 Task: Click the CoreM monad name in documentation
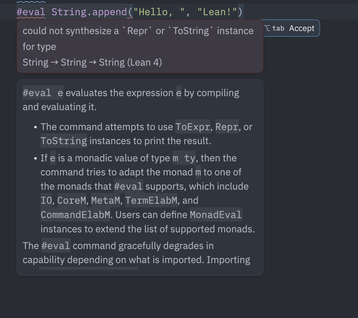(72, 200)
